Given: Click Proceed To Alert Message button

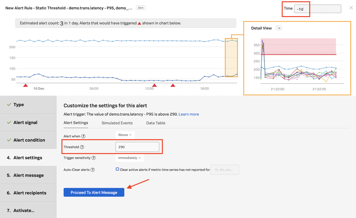Looking at the screenshot, I should 94,192.
